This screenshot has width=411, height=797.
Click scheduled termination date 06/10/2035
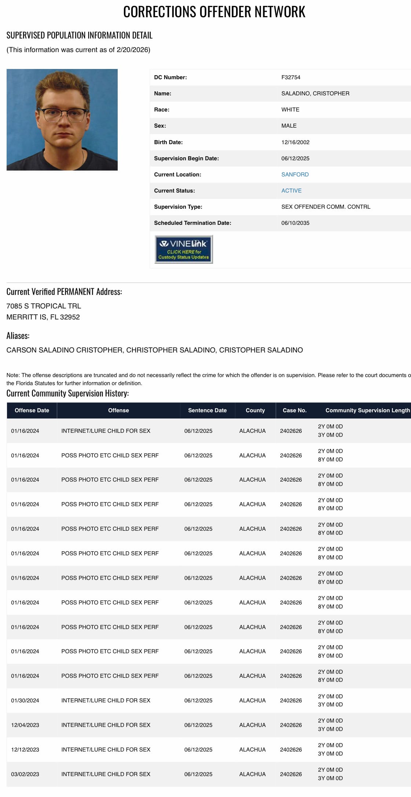pos(295,223)
